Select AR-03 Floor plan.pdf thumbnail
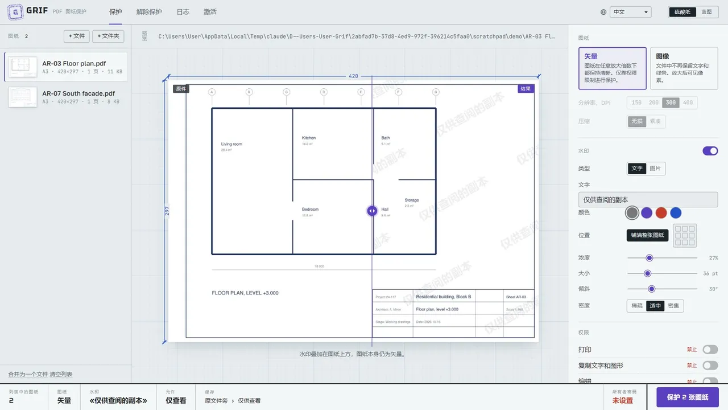This screenshot has width=728, height=410. coord(23,67)
